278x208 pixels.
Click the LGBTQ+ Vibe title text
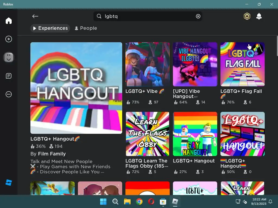coord(145,91)
